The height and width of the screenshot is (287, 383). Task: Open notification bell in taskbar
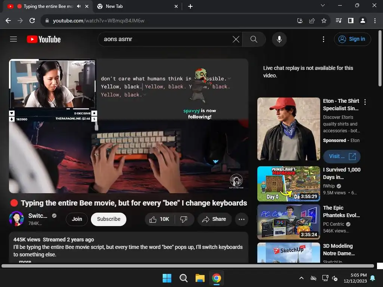click(x=373, y=278)
